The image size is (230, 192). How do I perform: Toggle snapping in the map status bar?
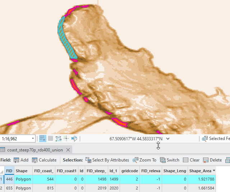click(x=42, y=139)
